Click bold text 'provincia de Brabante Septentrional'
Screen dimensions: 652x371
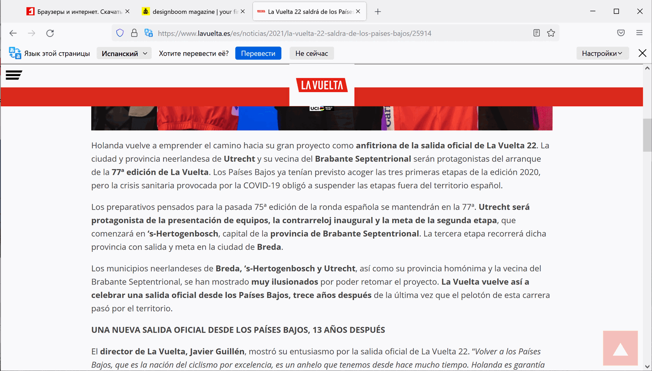point(345,234)
